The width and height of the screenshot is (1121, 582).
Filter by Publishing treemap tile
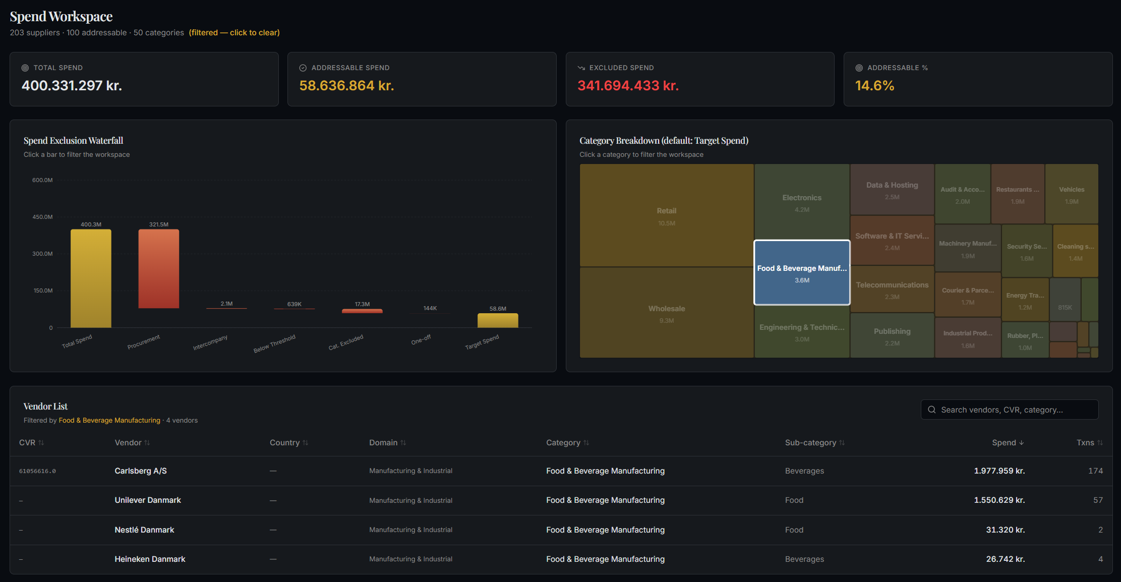pyautogui.click(x=892, y=336)
